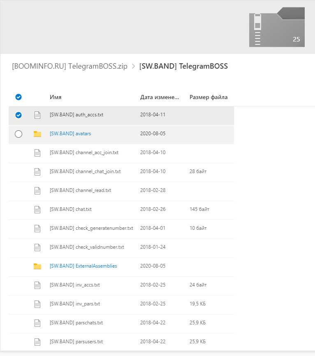Click the 2018-01-24 date of check_validnumber.txt
This screenshot has width=315, height=356.
(153, 247)
